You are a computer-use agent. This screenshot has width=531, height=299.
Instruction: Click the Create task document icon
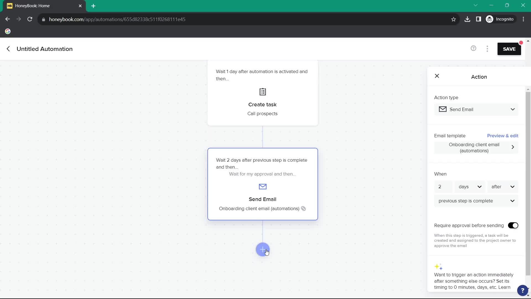pyautogui.click(x=262, y=92)
